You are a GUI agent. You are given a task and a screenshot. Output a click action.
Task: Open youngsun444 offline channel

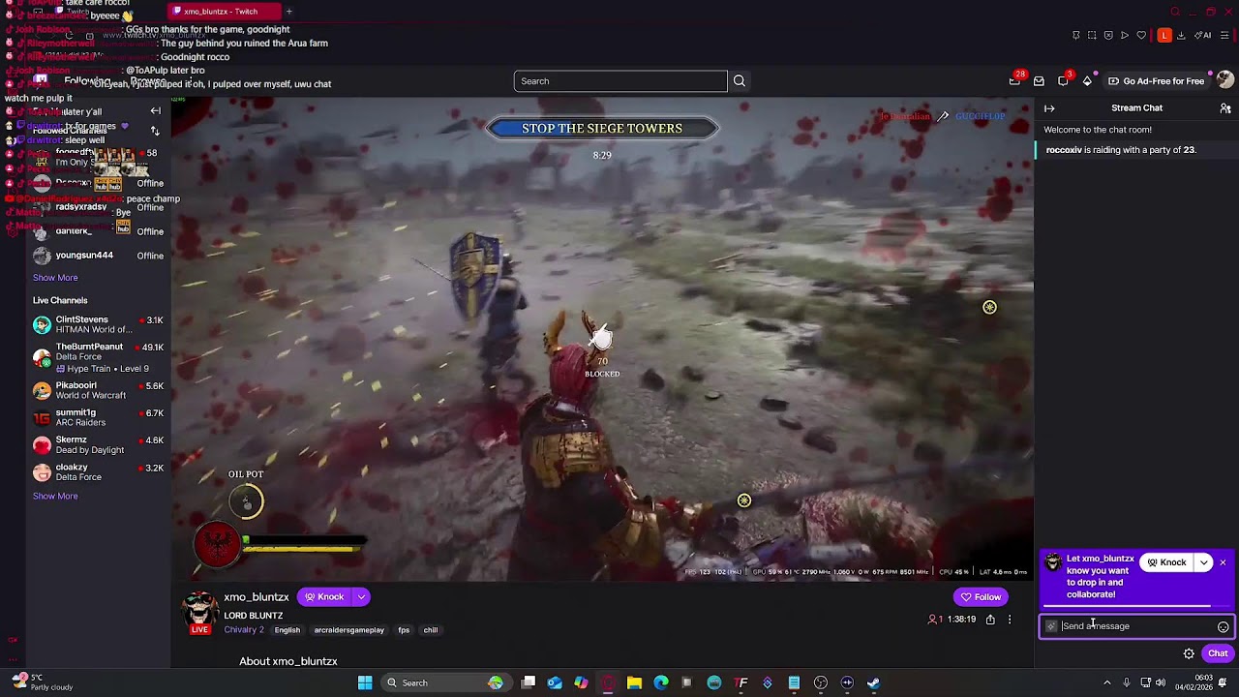pos(98,256)
